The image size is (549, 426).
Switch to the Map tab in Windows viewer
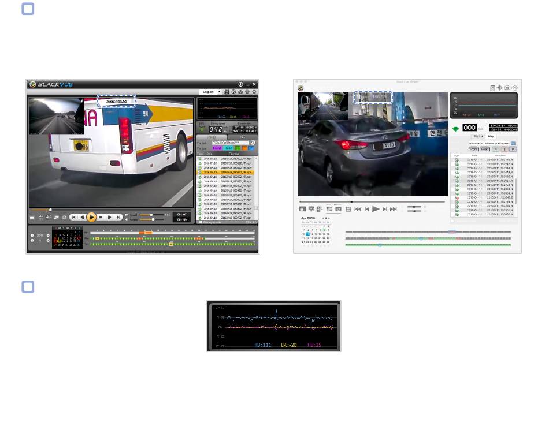(x=242, y=137)
